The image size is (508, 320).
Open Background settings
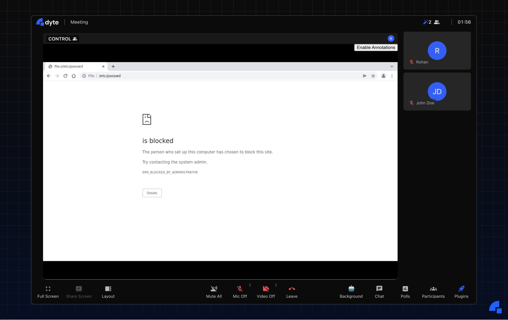coord(351,292)
